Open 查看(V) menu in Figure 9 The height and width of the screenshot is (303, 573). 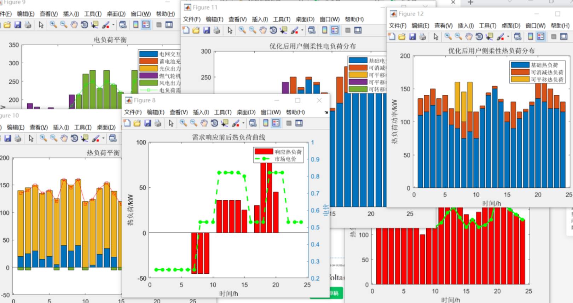[x=48, y=14]
